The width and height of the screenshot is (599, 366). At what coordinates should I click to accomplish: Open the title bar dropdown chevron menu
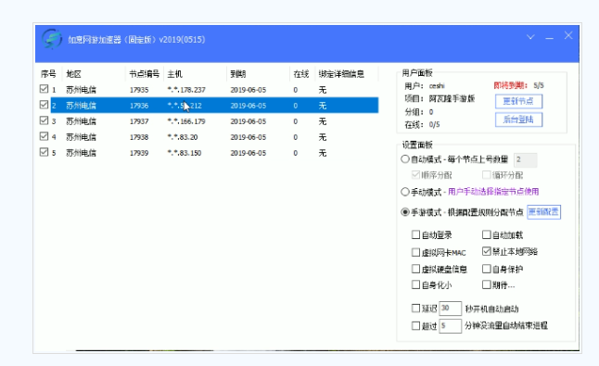coord(530,37)
